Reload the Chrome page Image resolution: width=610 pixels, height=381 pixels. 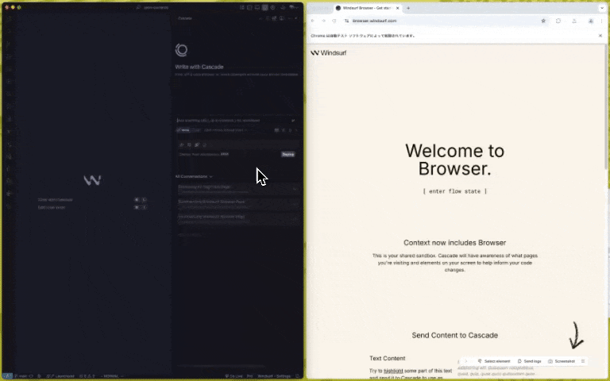coord(334,21)
